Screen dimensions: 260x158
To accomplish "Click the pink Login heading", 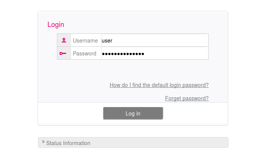I will 56,25.
